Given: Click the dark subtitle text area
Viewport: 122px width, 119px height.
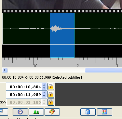Looking at the screenshot, I should point(88,94).
